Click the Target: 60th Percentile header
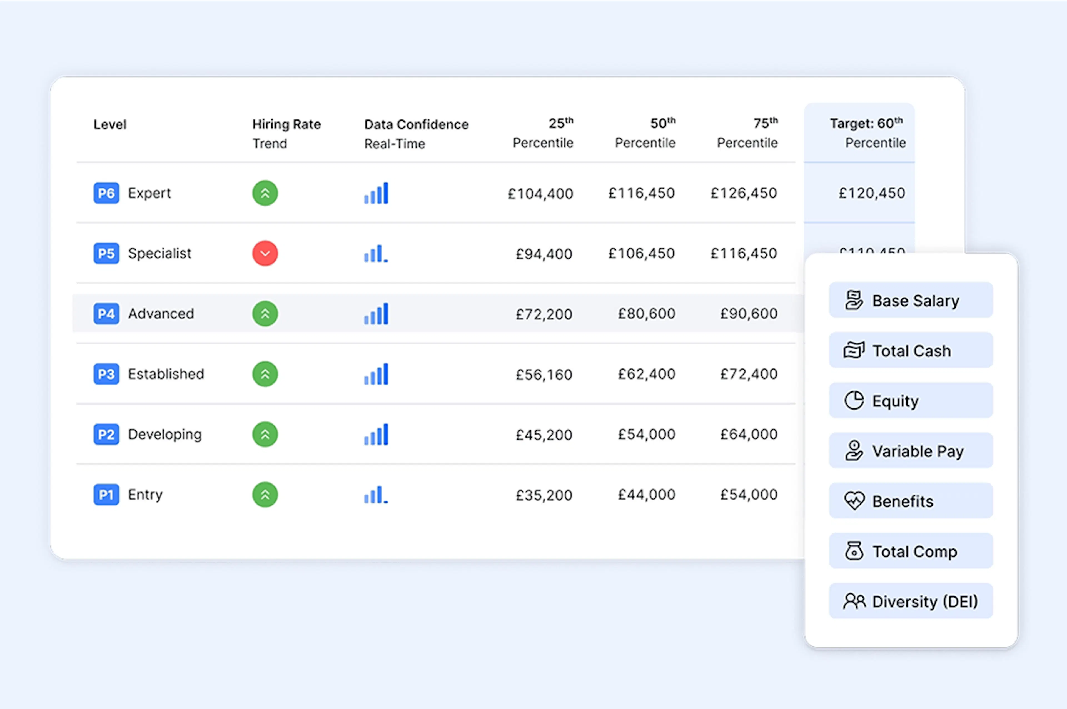This screenshot has height=709, width=1067. [x=867, y=133]
